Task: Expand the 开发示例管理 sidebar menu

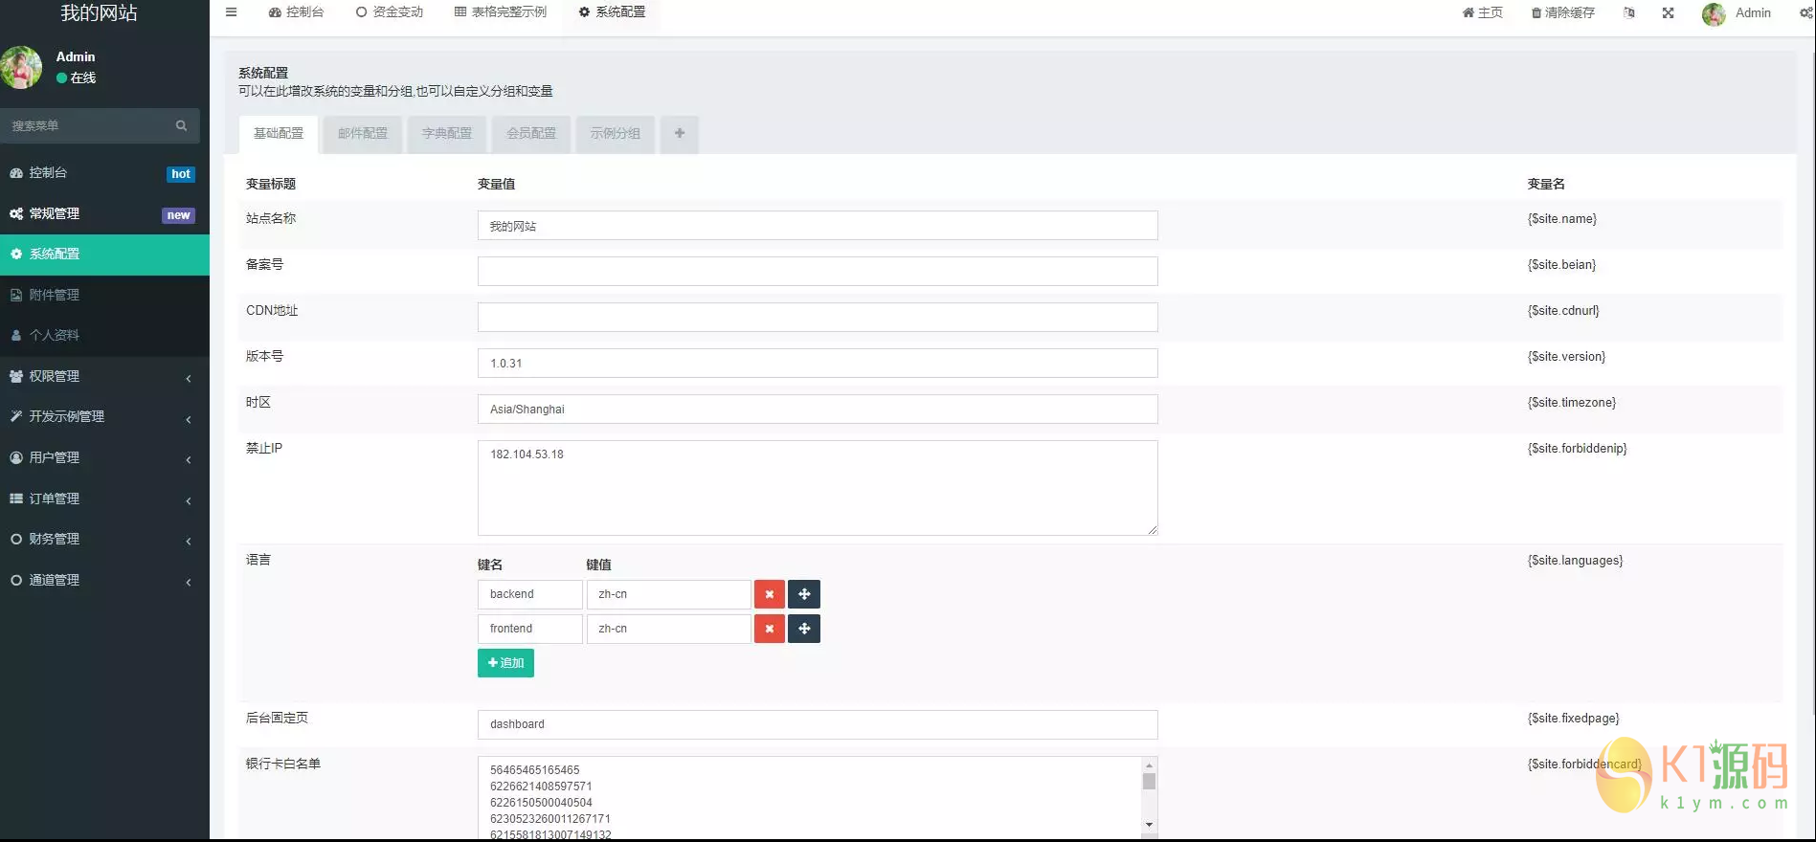Action: point(104,417)
